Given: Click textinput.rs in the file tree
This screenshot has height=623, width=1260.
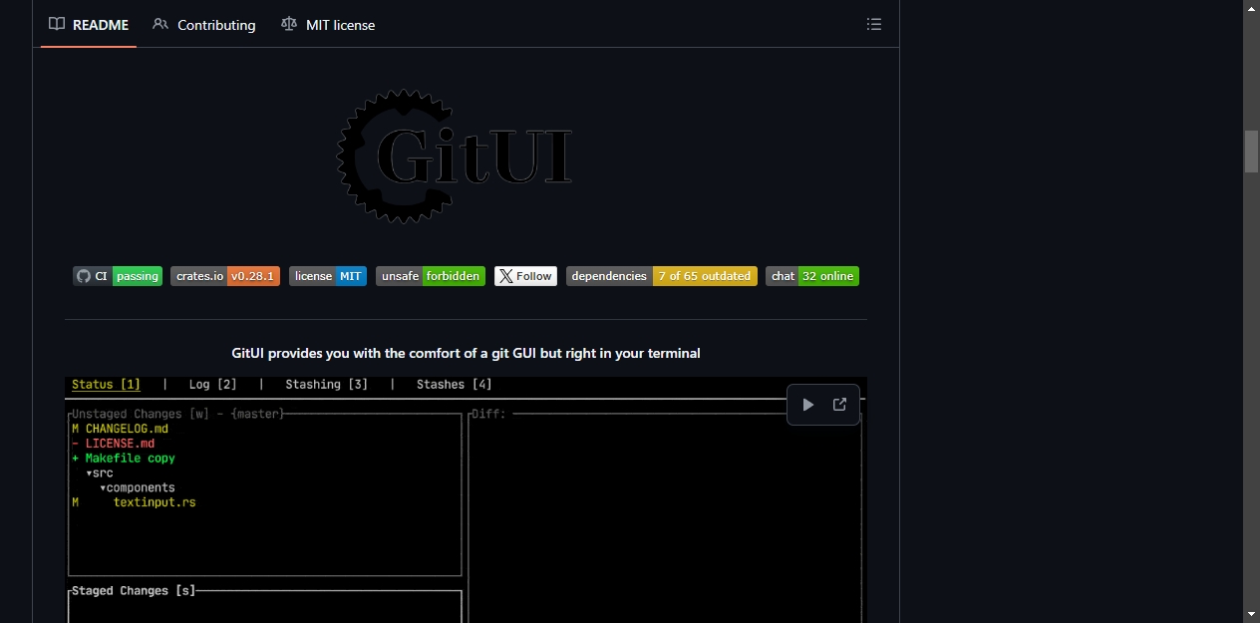Looking at the screenshot, I should [155, 503].
